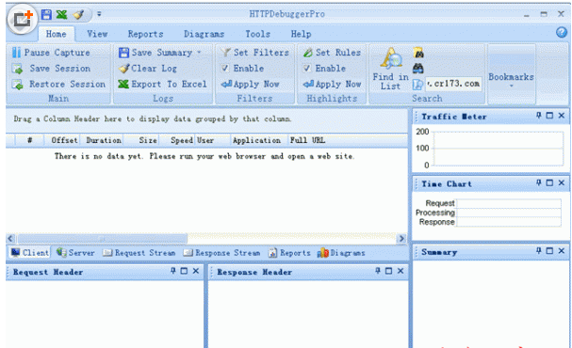Open the Reports ribbon tab
The height and width of the screenshot is (348, 572).
pyautogui.click(x=145, y=34)
